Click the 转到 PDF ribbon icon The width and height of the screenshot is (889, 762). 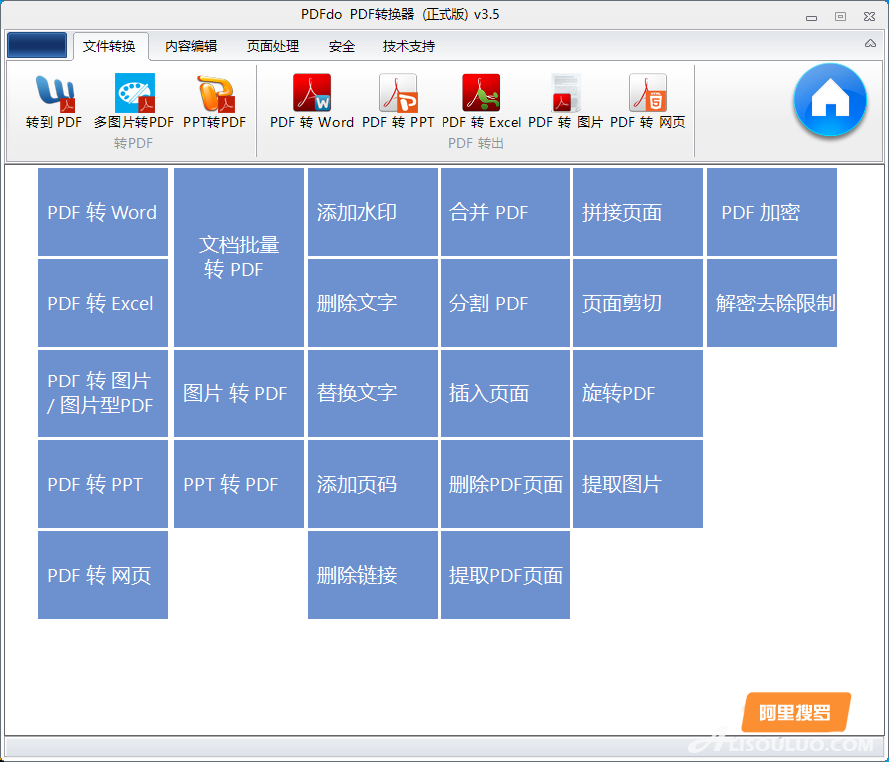[54, 101]
